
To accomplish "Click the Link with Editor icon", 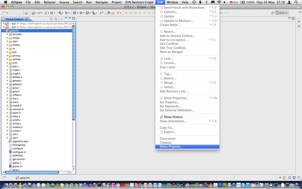I will (56, 19).
